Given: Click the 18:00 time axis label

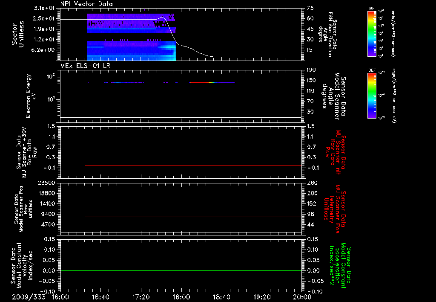Looking at the screenshot, I should click(x=181, y=297).
